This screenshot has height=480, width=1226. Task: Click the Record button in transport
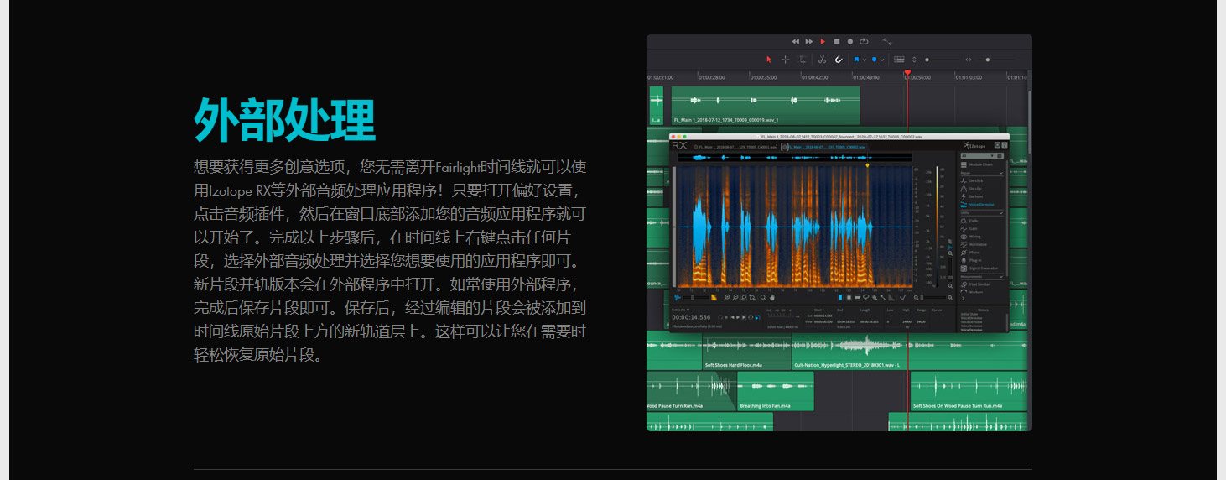pyautogui.click(x=849, y=41)
